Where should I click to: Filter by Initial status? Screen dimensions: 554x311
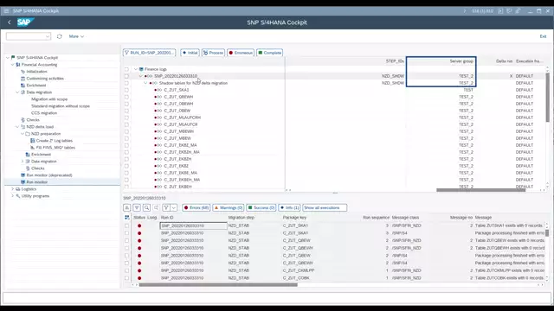click(x=190, y=53)
